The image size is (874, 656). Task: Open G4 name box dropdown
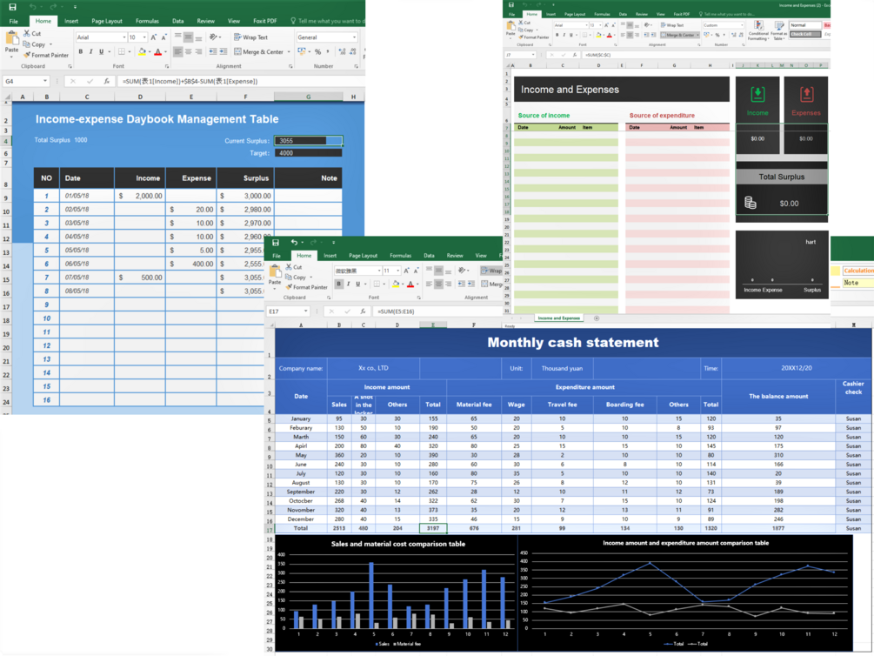(45, 82)
